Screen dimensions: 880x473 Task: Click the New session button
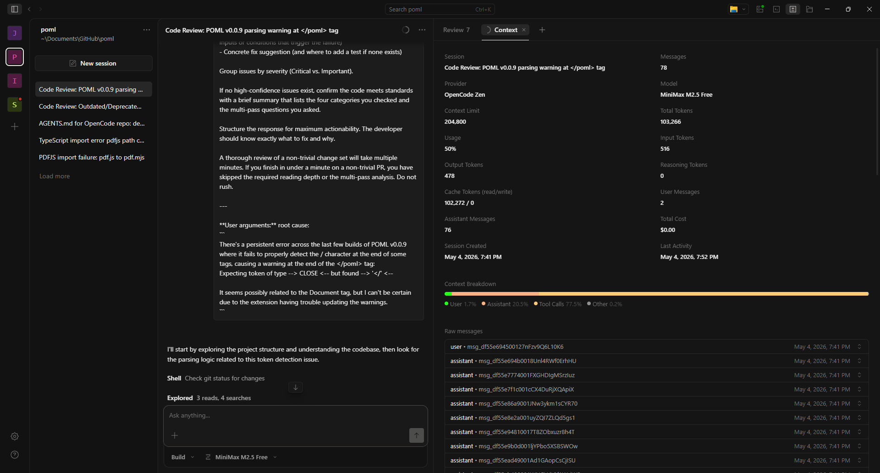coord(93,63)
